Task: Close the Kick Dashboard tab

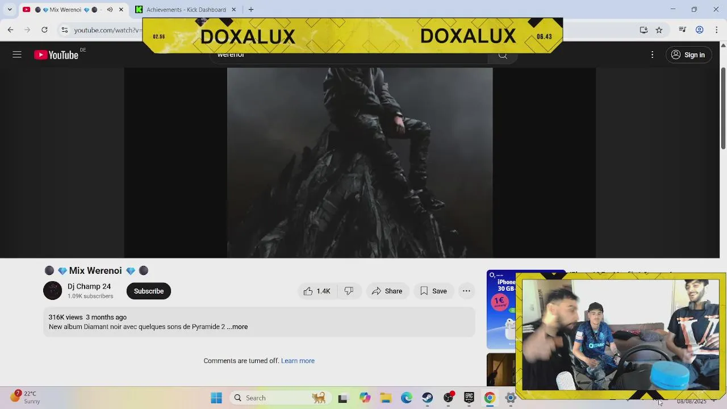Action: pyautogui.click(x=233, y=10)
